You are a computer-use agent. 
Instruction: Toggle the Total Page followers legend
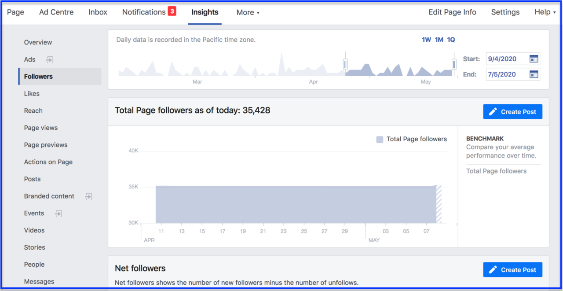click(411, 139)
